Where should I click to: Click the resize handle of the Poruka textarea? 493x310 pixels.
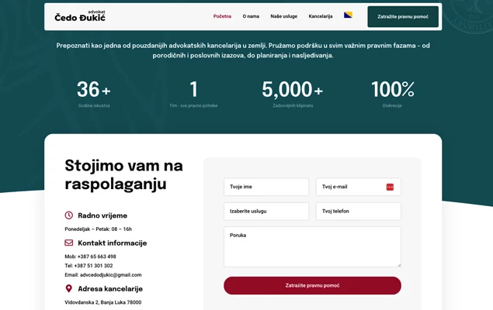[x=398, y=263]
